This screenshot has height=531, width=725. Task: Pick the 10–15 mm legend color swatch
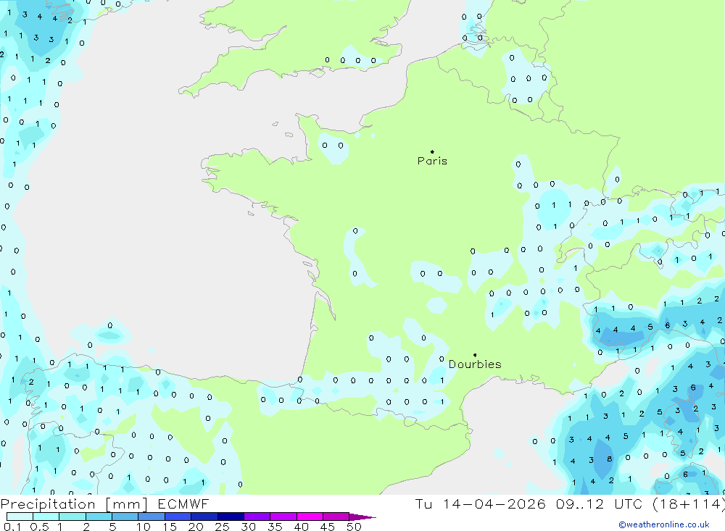point(152,517)
